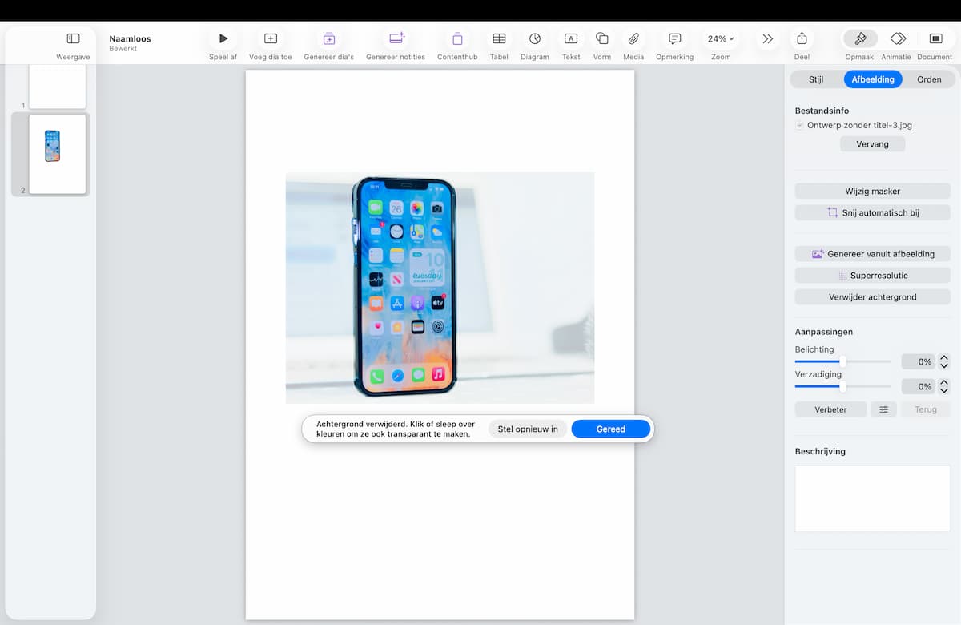961x625 pixels.
Task: Add a slide with Voeg dia toe
Action: (271, 38)
